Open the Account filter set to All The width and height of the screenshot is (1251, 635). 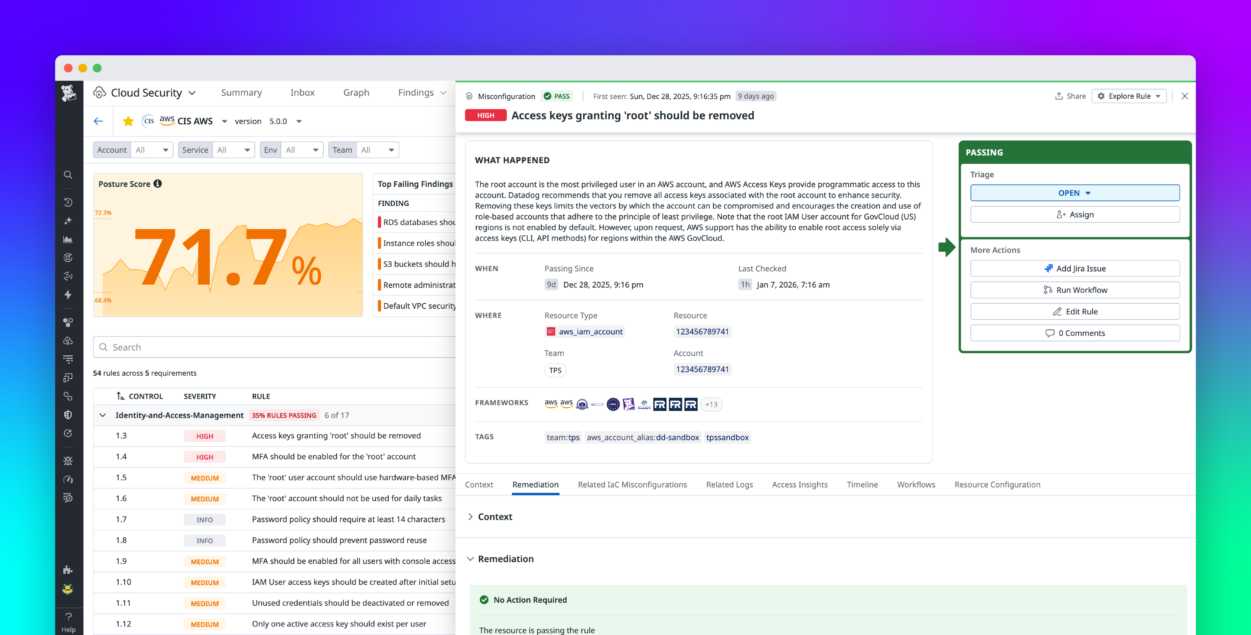tap(152, 149)
